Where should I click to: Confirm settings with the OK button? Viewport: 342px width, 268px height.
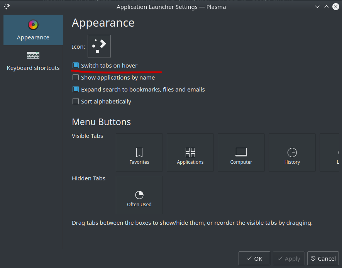[254, 258]
